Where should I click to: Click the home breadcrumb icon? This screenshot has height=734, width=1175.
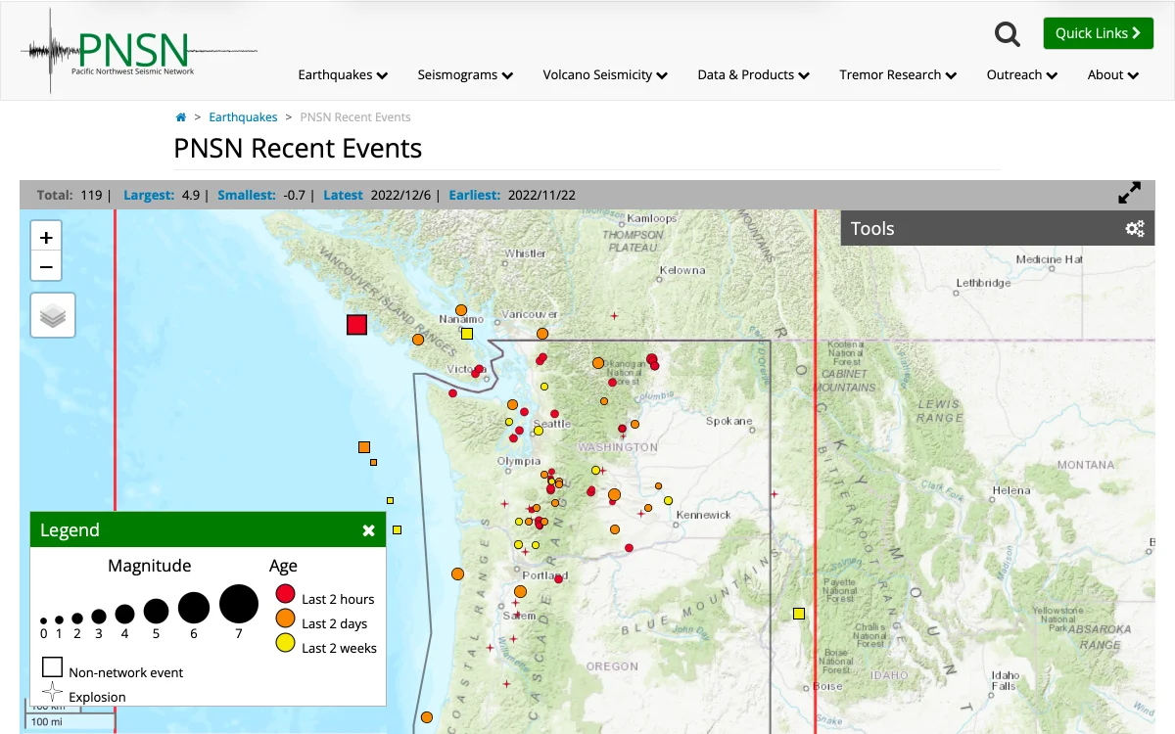181,117
